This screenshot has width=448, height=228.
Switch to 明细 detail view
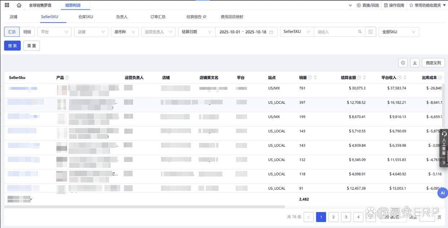(27, 32)
